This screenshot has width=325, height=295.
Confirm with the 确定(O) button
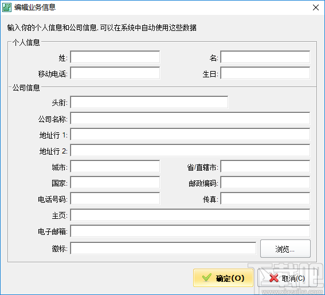(223, 278)
